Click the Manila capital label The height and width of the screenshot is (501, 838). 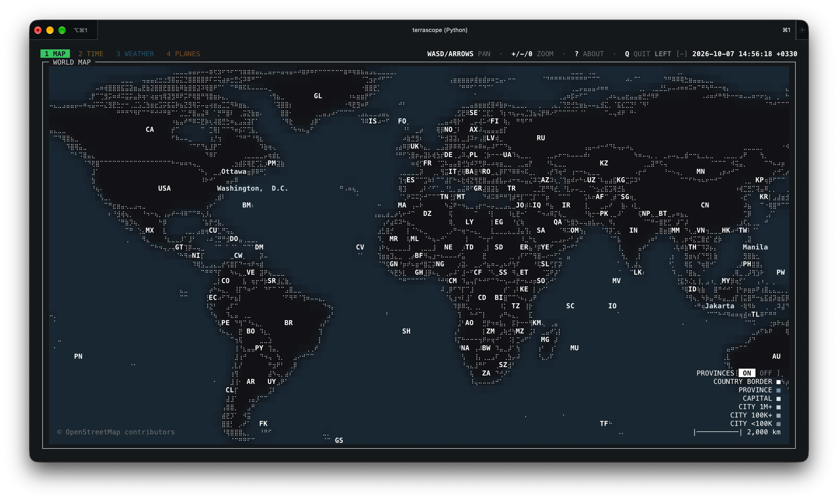pyautogui.click(x=755, y=247)
